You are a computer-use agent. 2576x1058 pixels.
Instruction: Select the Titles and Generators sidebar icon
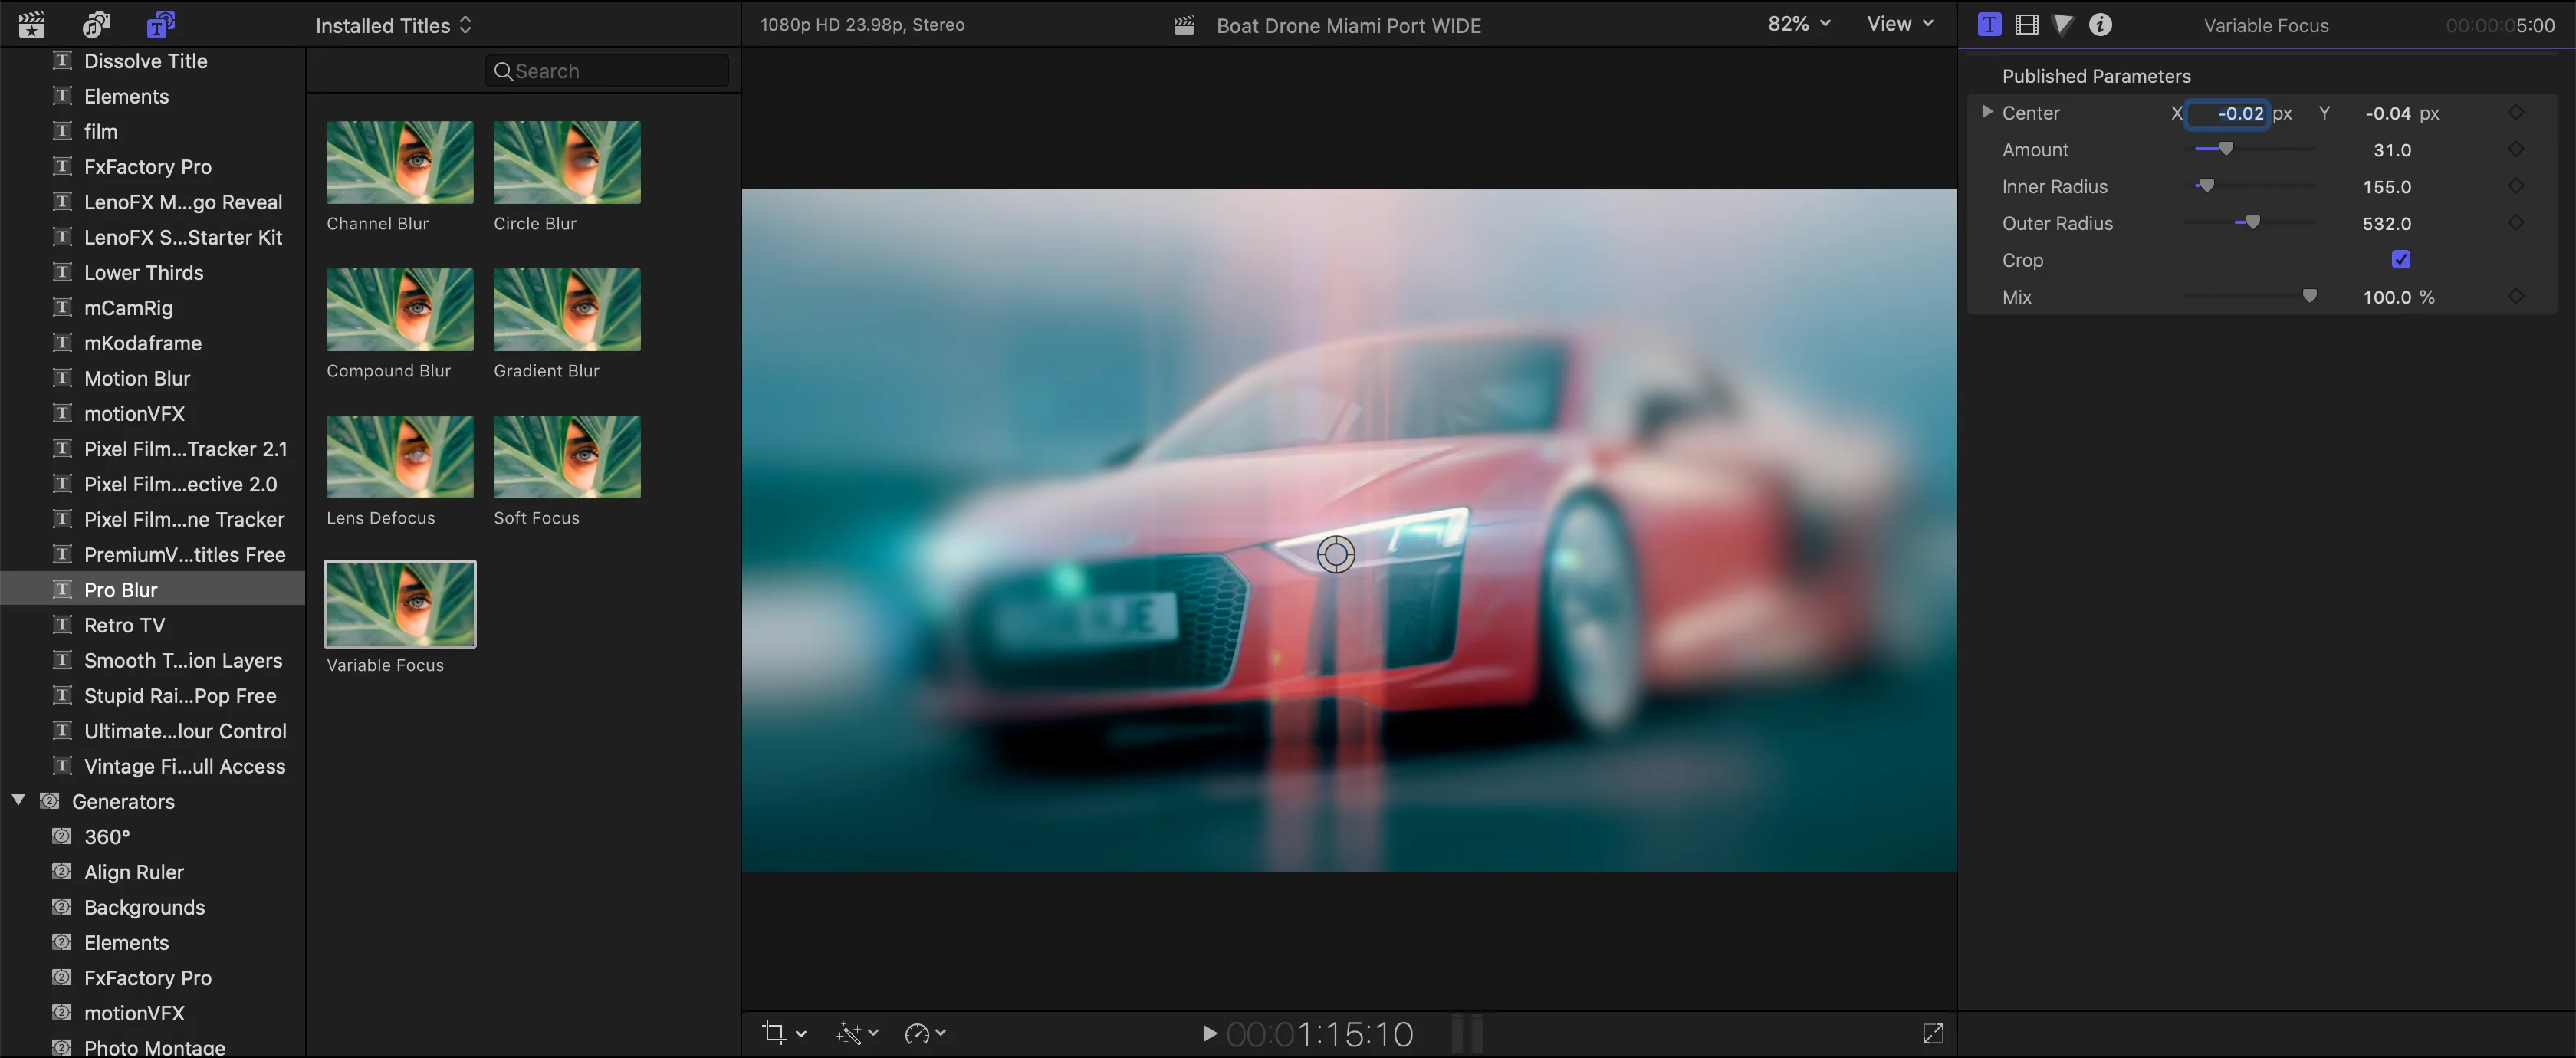[x=160, y=24]
